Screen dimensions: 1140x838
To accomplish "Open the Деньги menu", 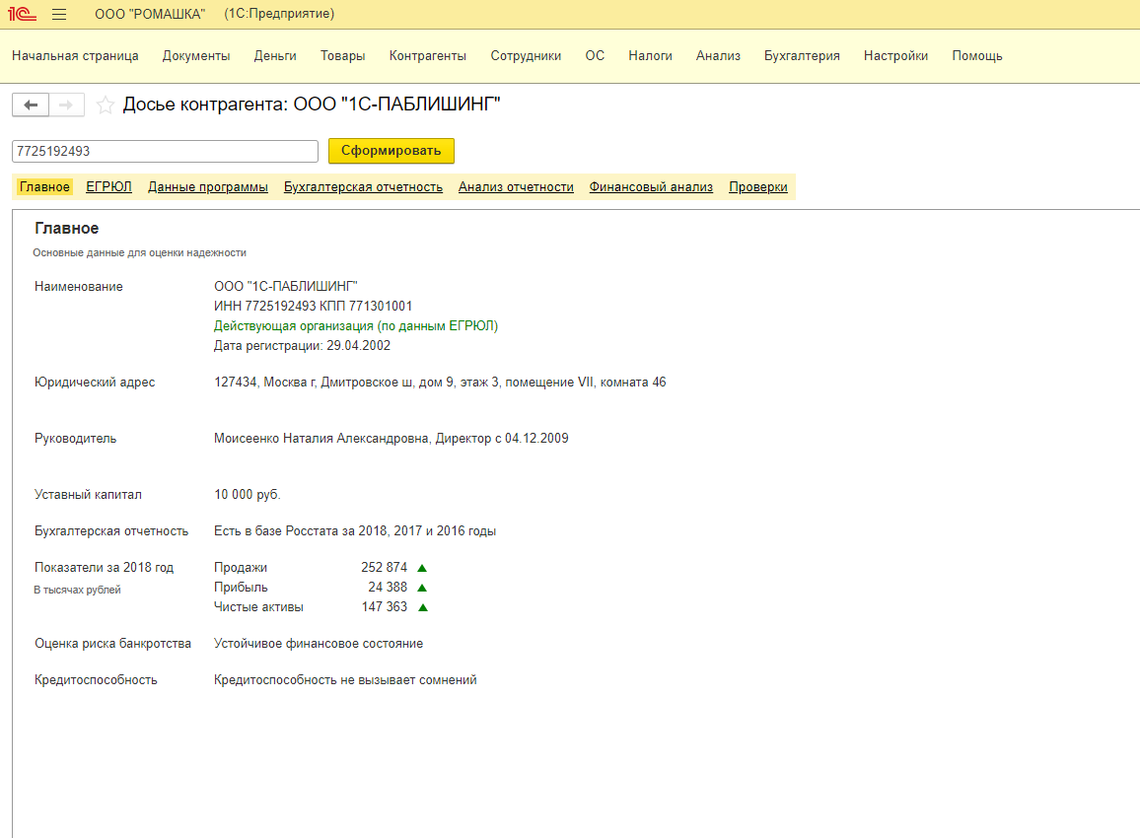I will [275, 56].
